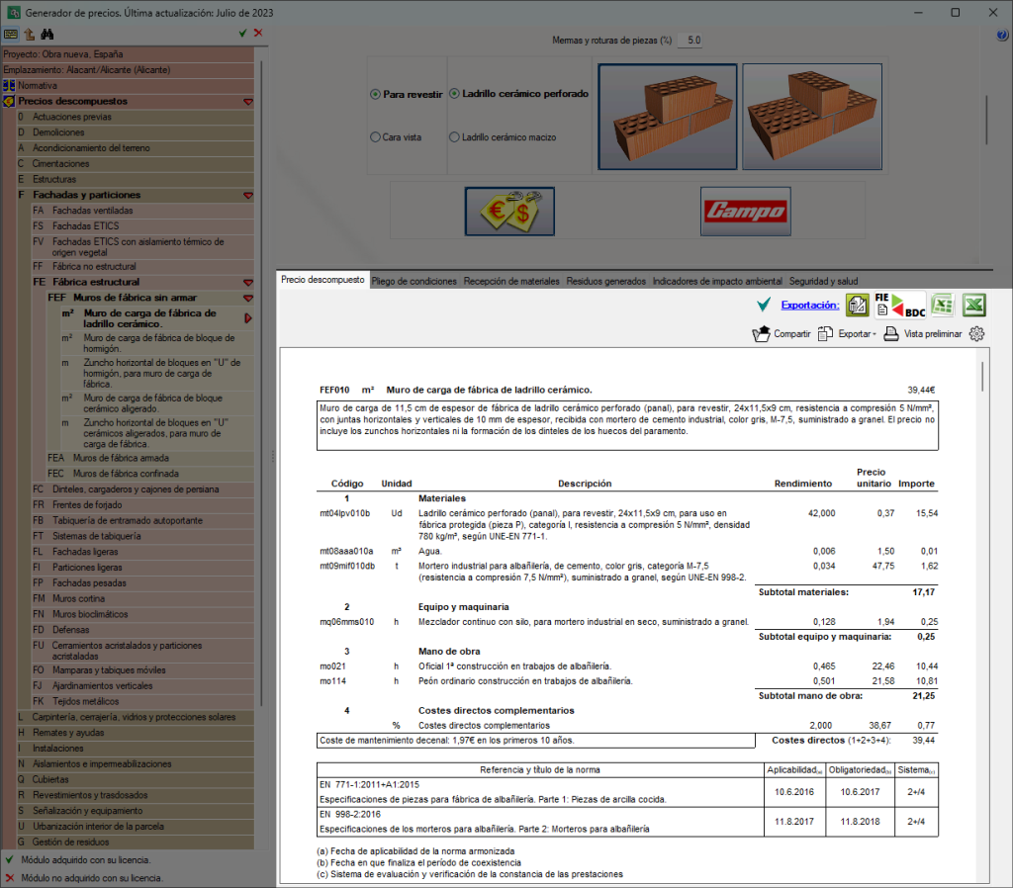Click the Precios descompuestos euro icon
Screen dimensions: 1013x888
click(x=9, y=102)
